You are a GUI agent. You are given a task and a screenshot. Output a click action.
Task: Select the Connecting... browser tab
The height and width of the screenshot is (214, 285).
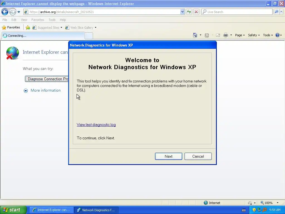43,36
